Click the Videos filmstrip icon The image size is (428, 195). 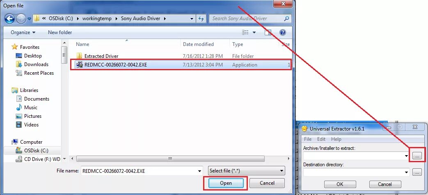(x=19, y=124)
